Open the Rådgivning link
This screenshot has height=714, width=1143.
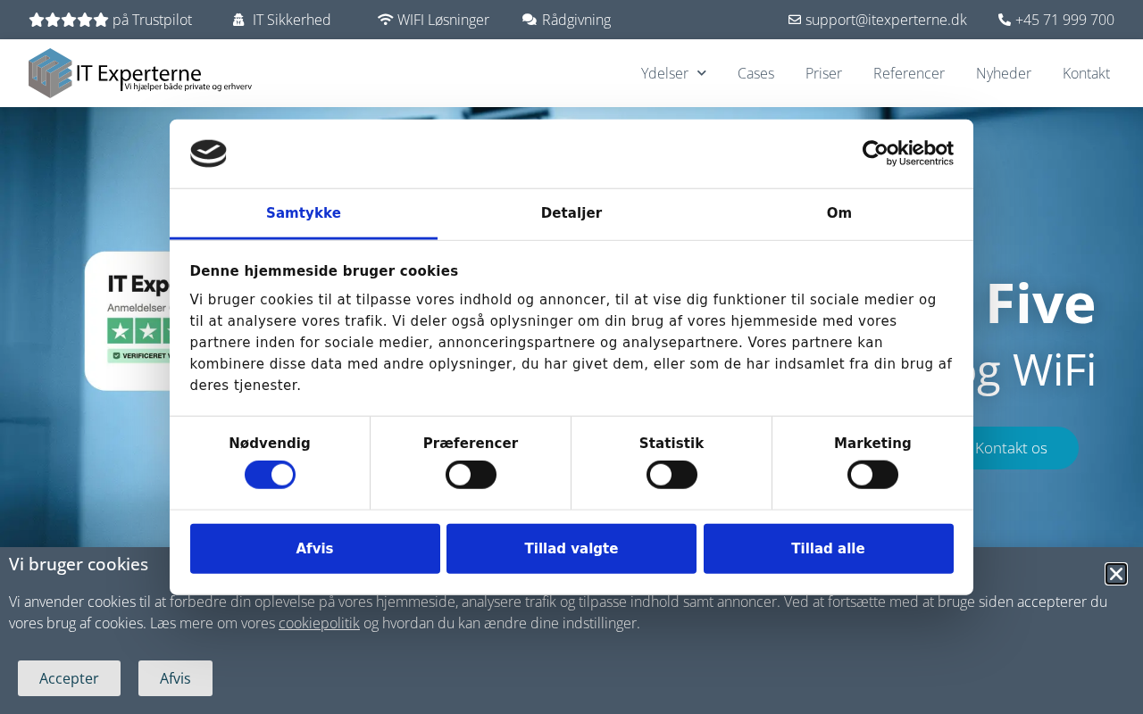[x=576, y=20]
